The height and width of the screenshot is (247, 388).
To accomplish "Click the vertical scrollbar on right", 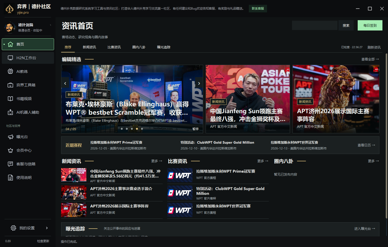I will tap(386, 136).
